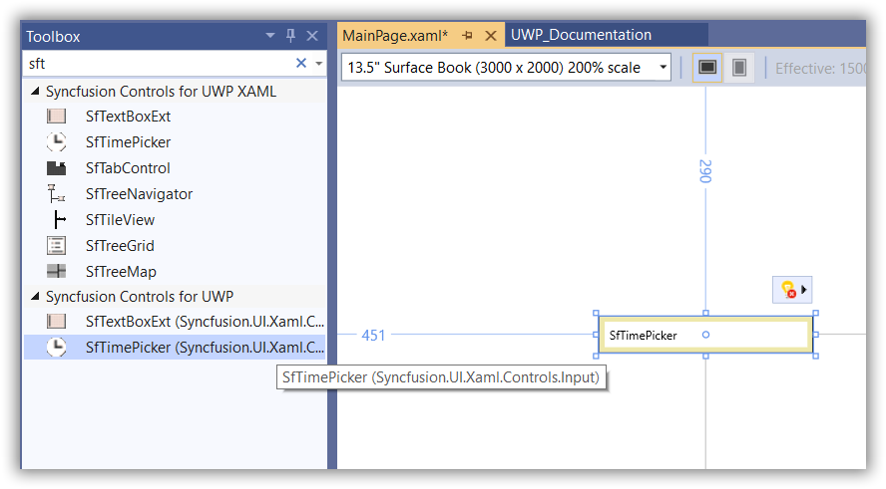Click the SfTextBoxExt icon in UWP XAML group
Screen dimensions: 886x489
click(56, 117)
